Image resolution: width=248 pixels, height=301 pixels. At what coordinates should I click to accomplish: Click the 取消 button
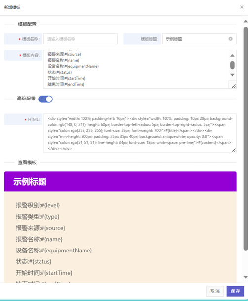point(215,291)
